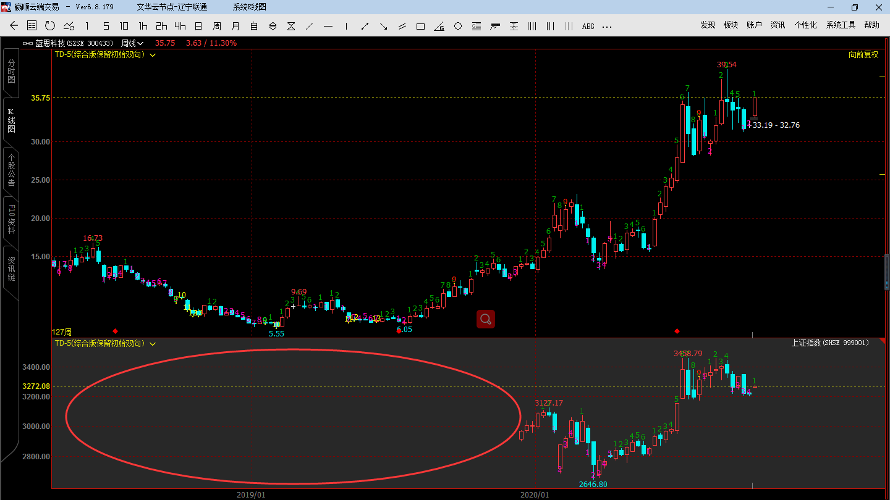
Task: Click the 向前复权 adjustment label
Action: pyautogui.click(x=863, y=54)
